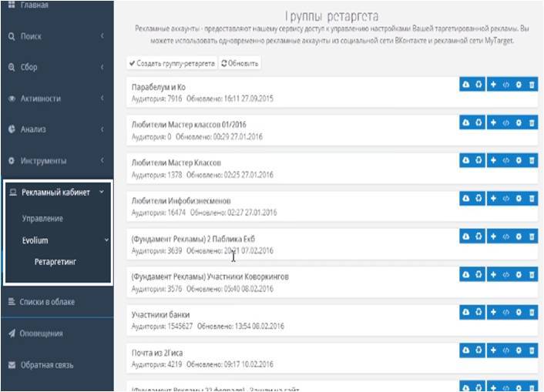Click cloud download icon for 2 Паблика Екб
Image resolution: width=544 pixels, height=392 pixels.
[466, 236]
